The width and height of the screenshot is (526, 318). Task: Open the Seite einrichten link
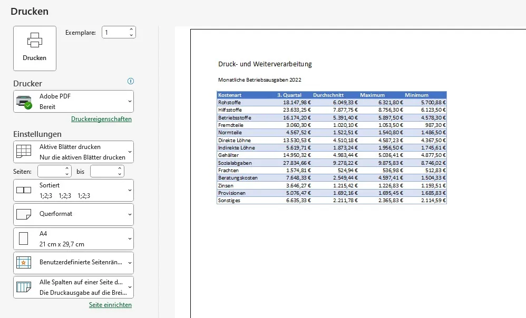point(110,305)
